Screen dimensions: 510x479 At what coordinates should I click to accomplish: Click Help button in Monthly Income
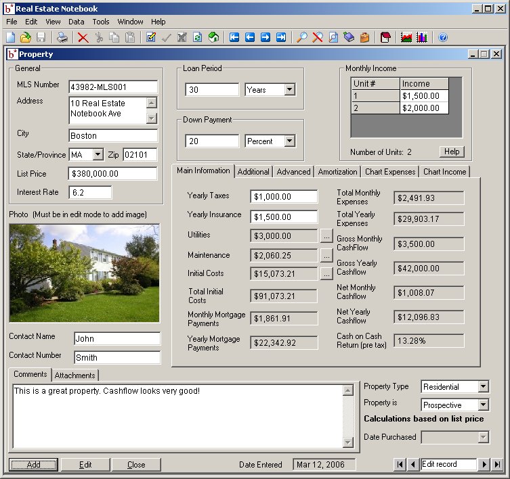(451, 152)
